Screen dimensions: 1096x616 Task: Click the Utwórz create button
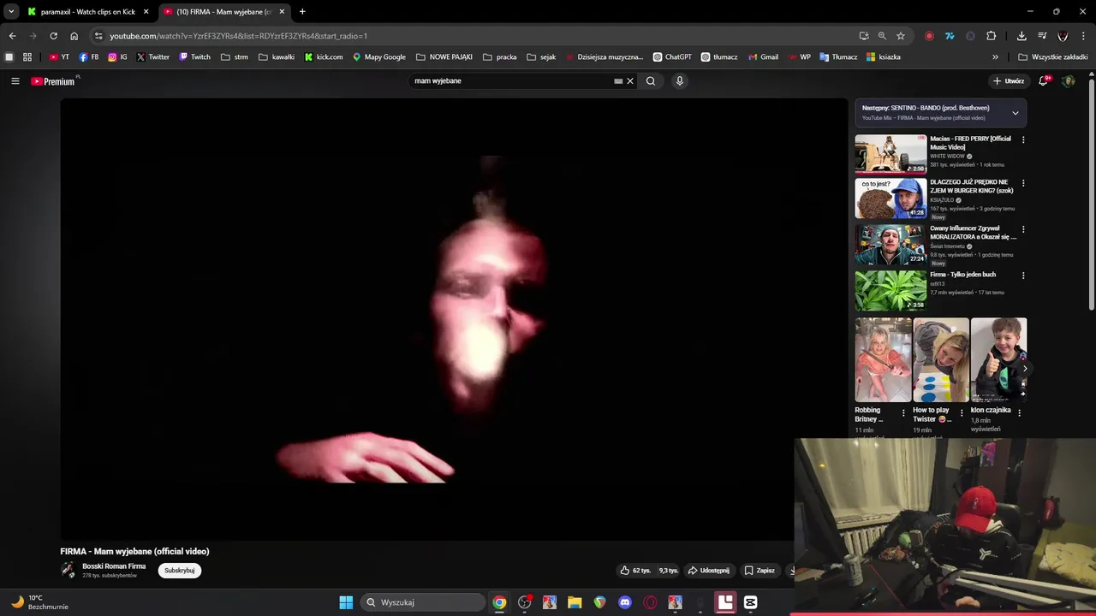[x=1009, y=81]
